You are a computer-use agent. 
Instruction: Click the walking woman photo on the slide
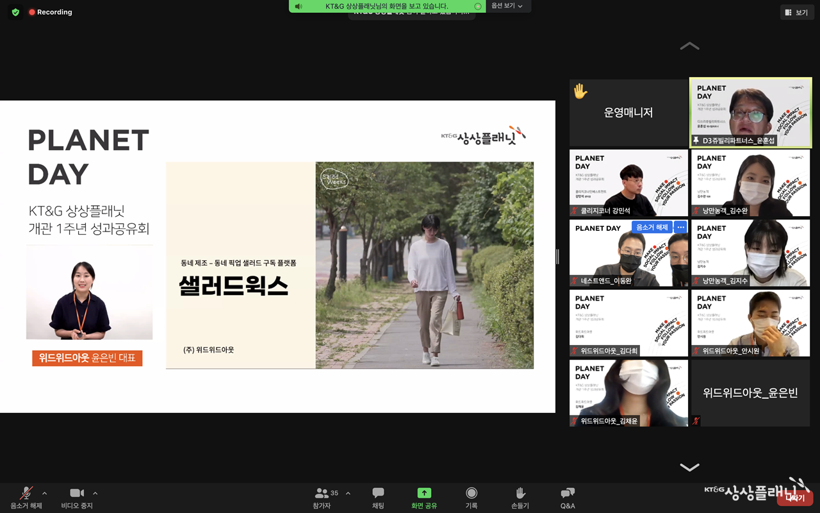[424, 265]
